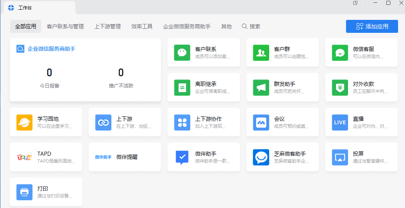Click description text 成员可以添加客...
Screen dimensions: 405x208
(x=212, y=56)
